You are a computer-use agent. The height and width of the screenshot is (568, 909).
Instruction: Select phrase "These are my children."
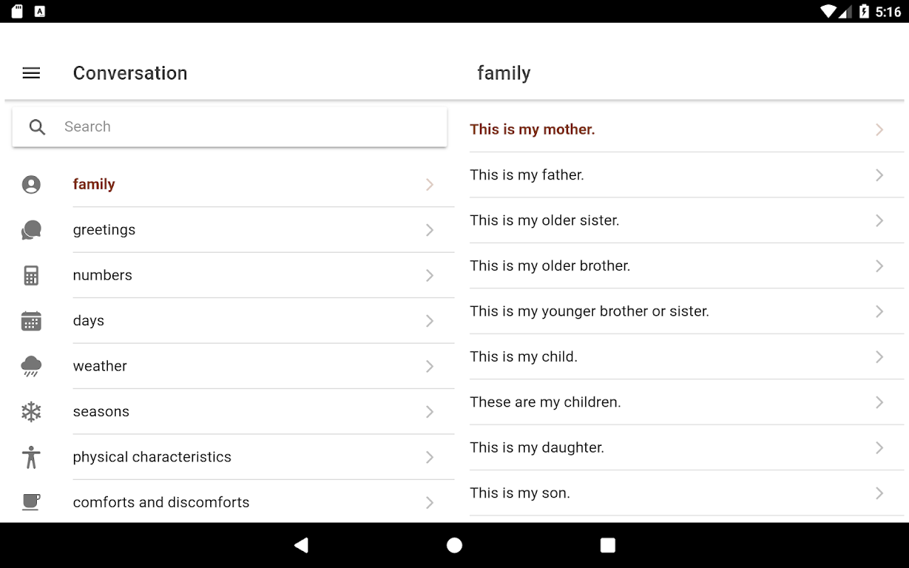point(545,403)
